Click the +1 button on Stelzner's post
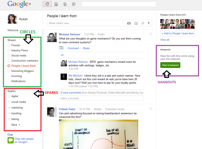The image size is (202, 149). pos(61,48)
